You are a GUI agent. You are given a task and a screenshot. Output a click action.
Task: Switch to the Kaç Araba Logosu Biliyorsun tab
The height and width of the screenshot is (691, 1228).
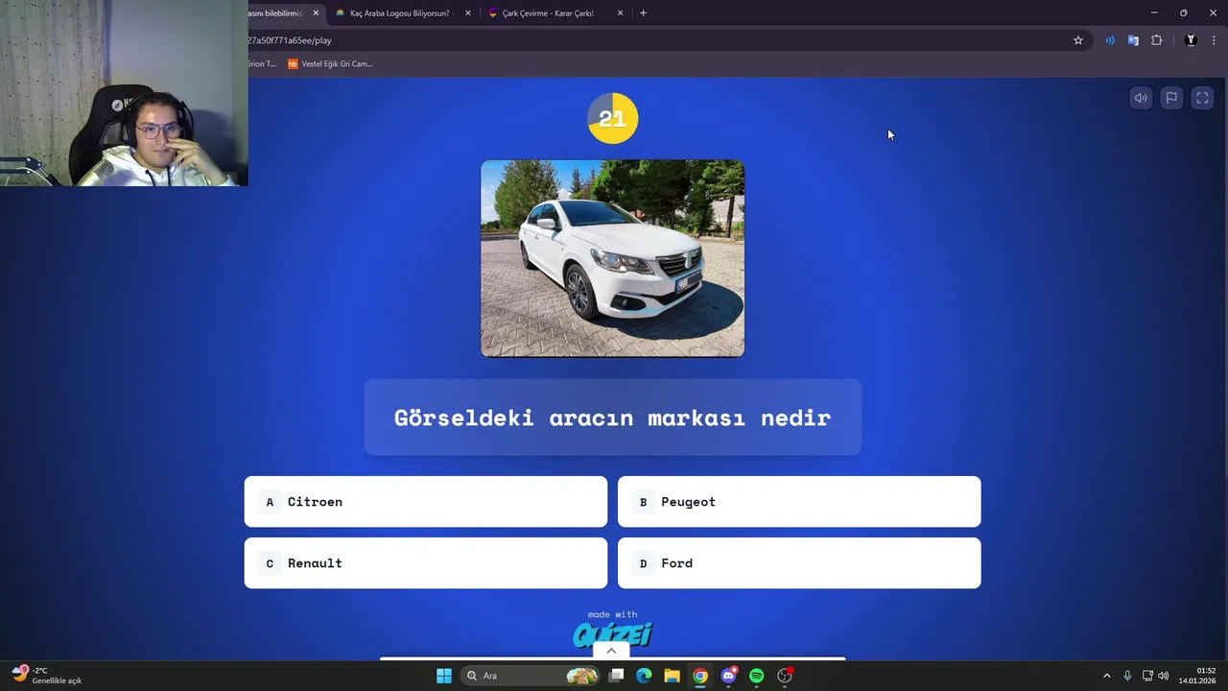(399, 13)
